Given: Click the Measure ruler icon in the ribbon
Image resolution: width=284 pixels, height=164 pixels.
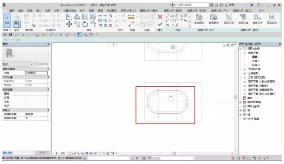Looking at the screenshot, I should (x=131, y=17).
